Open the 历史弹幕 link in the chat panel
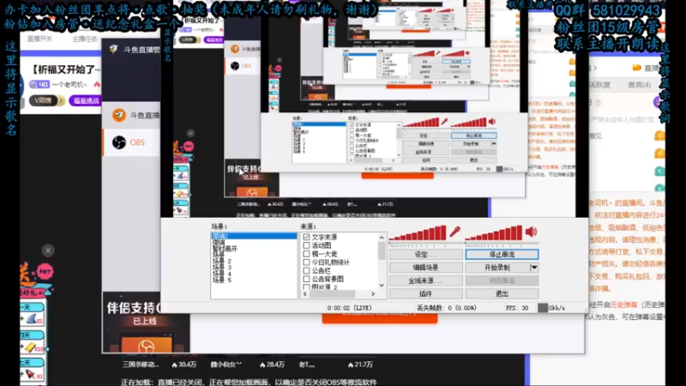This screenshot has height=386, width=686. (x=623, y=305)
